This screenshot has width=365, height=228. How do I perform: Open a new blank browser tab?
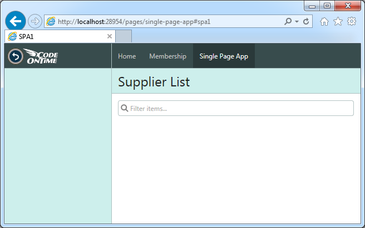pos(124,36)
